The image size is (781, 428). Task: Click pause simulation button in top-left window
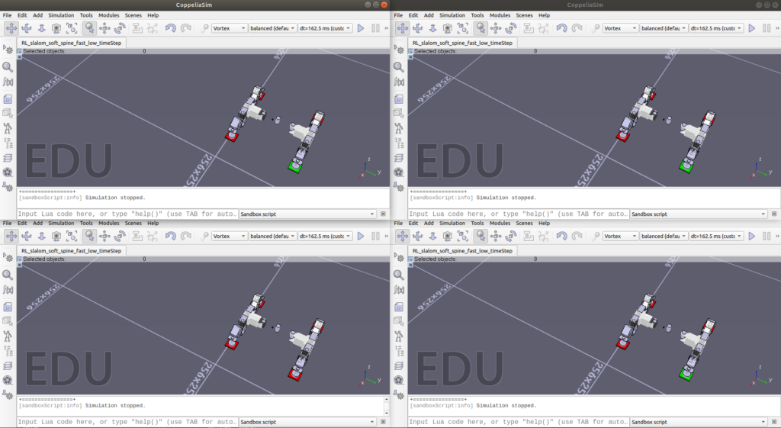[x=375, y=28]
